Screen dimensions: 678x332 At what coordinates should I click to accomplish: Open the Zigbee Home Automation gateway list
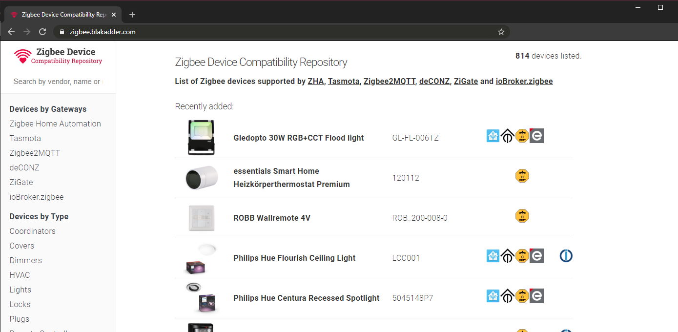coord(55,124)
